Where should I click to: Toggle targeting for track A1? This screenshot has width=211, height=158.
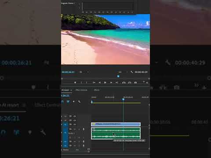pyautogui.click(x=65, y=133)
